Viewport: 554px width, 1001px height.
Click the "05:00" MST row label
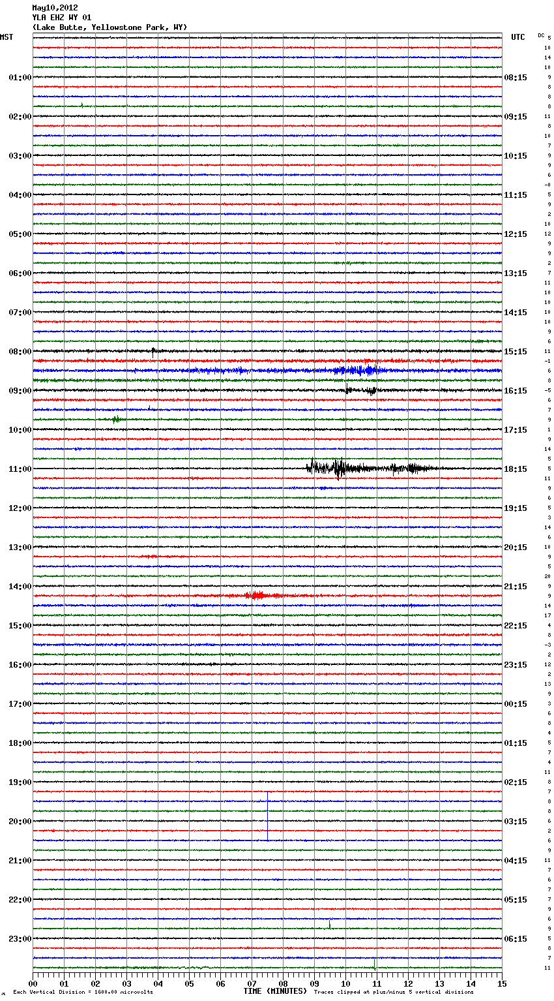(20, 234)
